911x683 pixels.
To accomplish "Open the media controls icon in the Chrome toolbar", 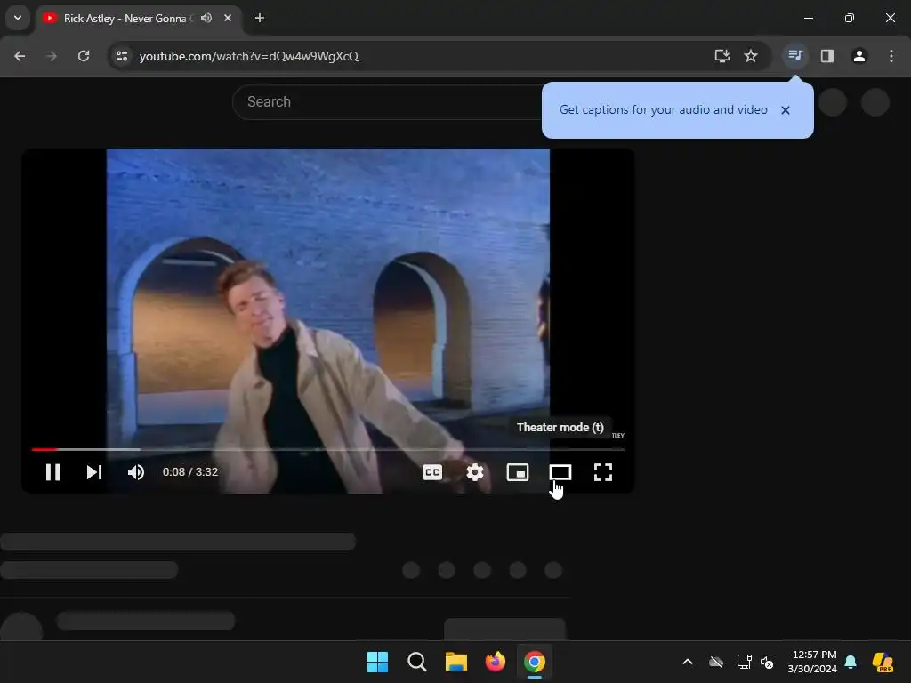I will click(794, 56).
